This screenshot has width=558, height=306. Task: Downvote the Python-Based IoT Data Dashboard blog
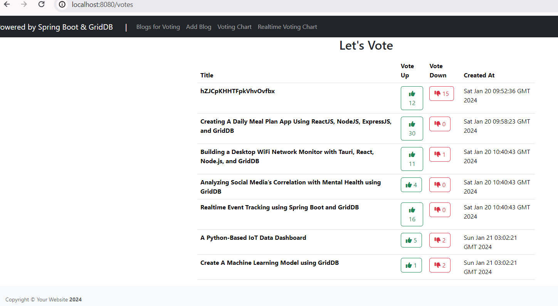tap(440, 240)
